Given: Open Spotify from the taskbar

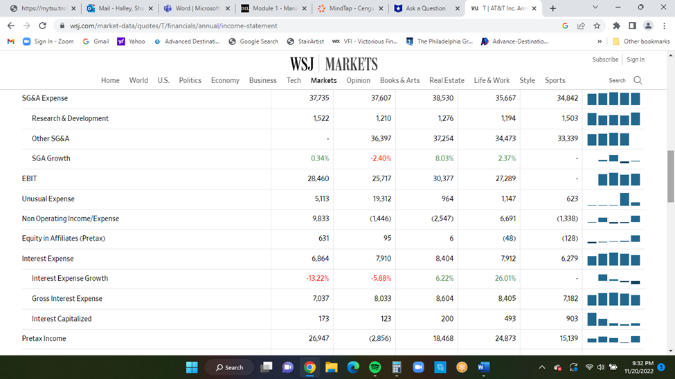Looking at the screenshot, I should click(x=375, y=367).
